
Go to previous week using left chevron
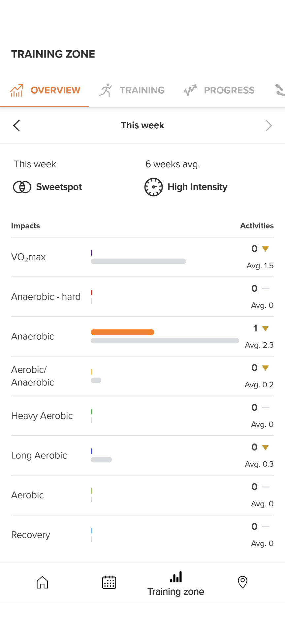17,125
